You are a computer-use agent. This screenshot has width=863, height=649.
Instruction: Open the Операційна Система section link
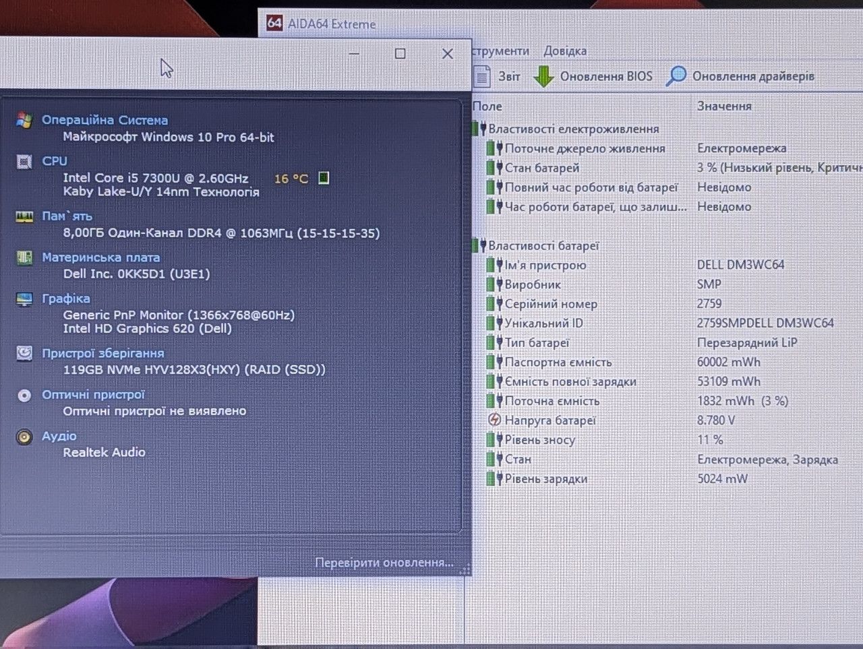(x=105, y=120)
